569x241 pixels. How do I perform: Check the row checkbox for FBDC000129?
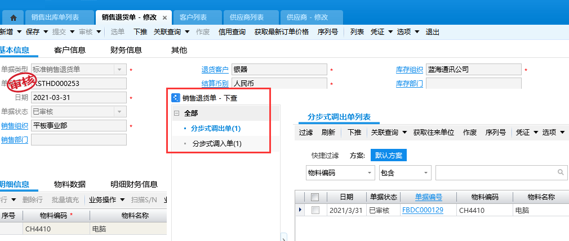pyautogui.click(x=315, y=210)
